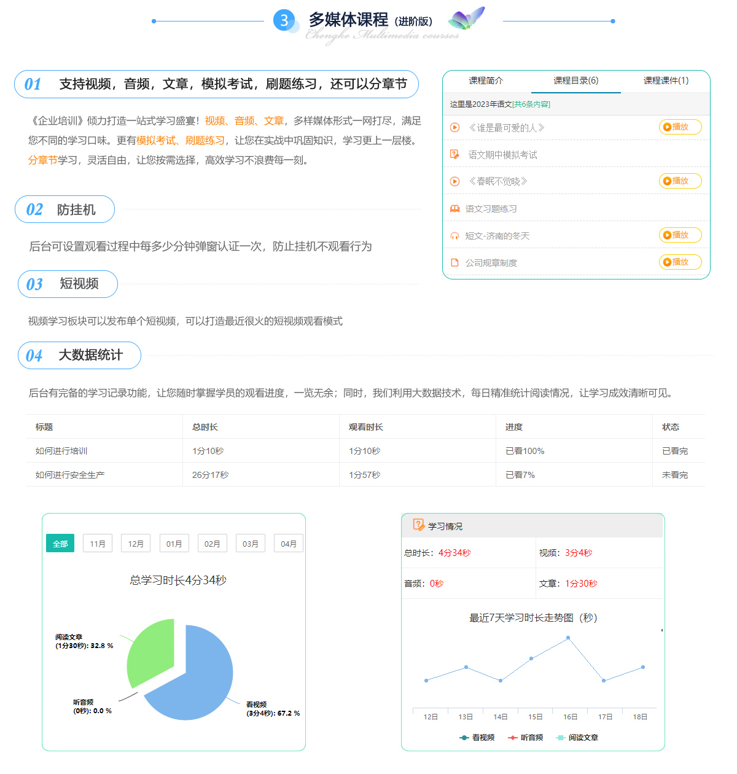This screenshot has width=737, height=774.
Task: Switch to the 课程简介 tab
Action: [x=486, y=80]
